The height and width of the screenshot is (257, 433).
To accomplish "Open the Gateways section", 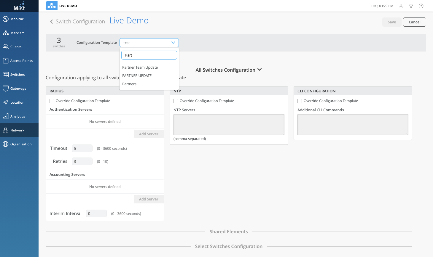I will (18, 89).
